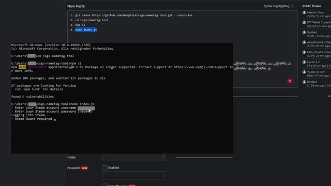
Task: Click the paste password input field
Action: coord(133,176)
